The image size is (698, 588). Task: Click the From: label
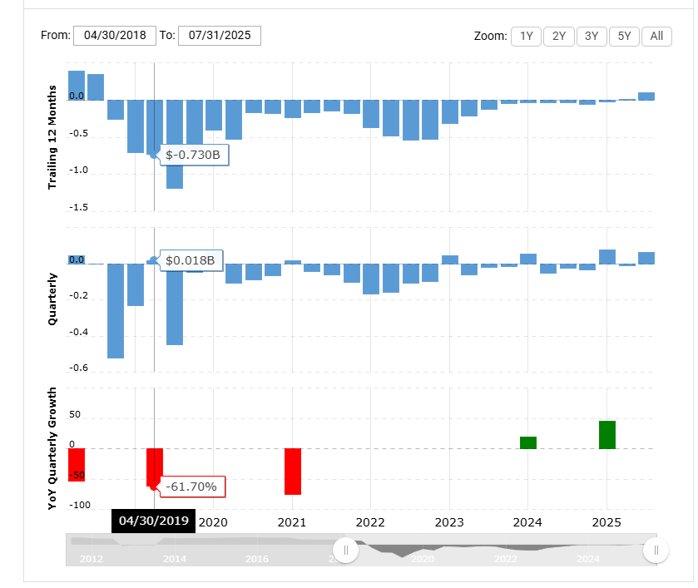(56, 35)
